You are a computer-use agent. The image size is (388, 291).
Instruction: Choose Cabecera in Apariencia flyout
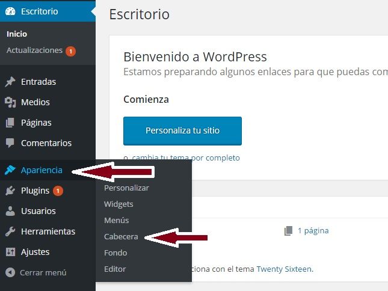121,237
